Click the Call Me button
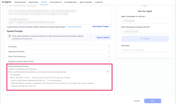This screenshot has height=105, width=176. [x=145, y=39]
